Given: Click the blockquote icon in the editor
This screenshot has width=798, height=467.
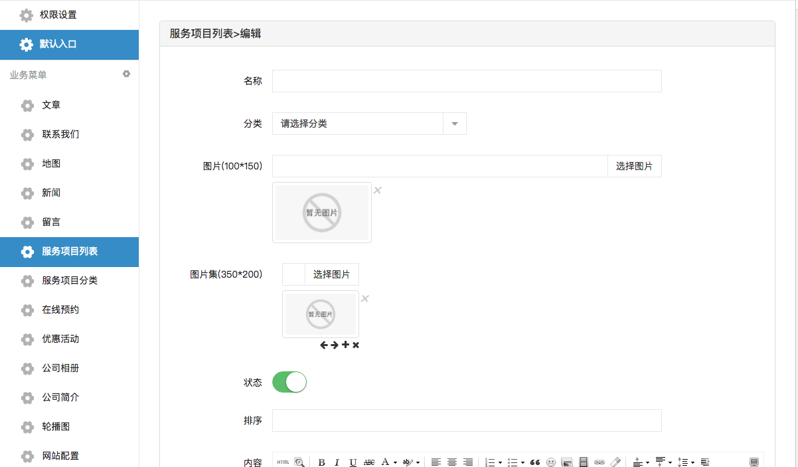Looking at the screenshot, I should point(534,462).
